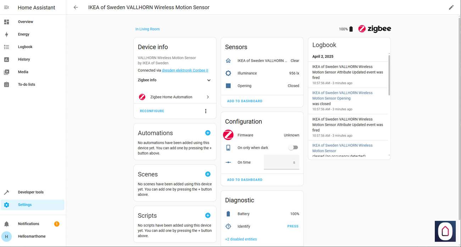Open Zigbee Home Automation integration chevron
Viewport: 461px width, 247px height.
coord(208,97)
